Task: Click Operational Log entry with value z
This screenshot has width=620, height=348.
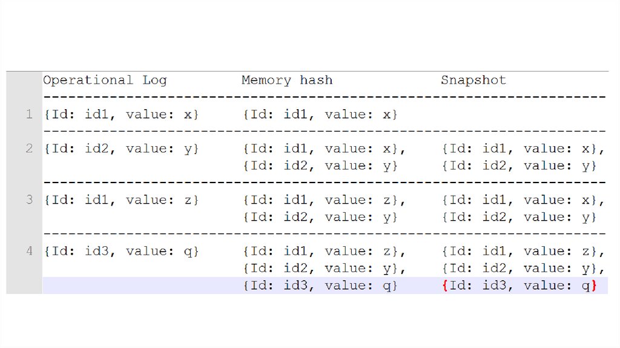Action: pyautogui.click(x=121, y=199)
